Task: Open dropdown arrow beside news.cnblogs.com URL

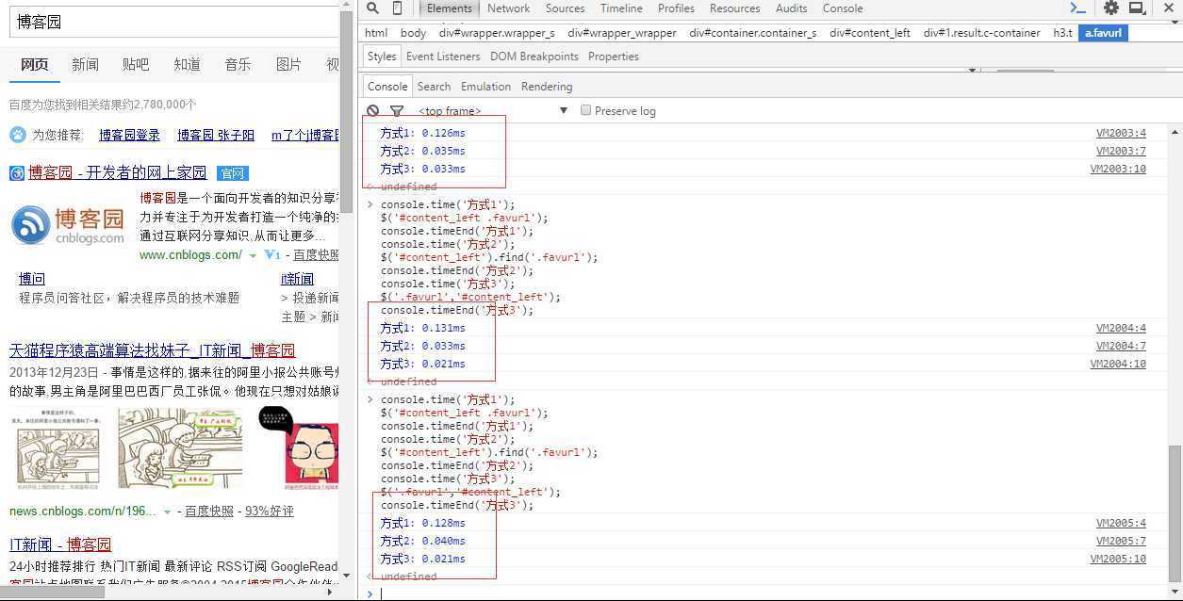Action: pyautogui.click(x=168, y=512)
